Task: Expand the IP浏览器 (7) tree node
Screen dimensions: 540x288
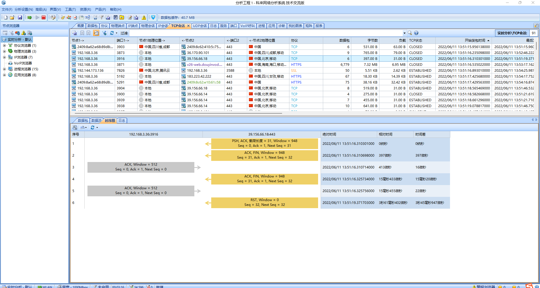Action: (4, 57)
